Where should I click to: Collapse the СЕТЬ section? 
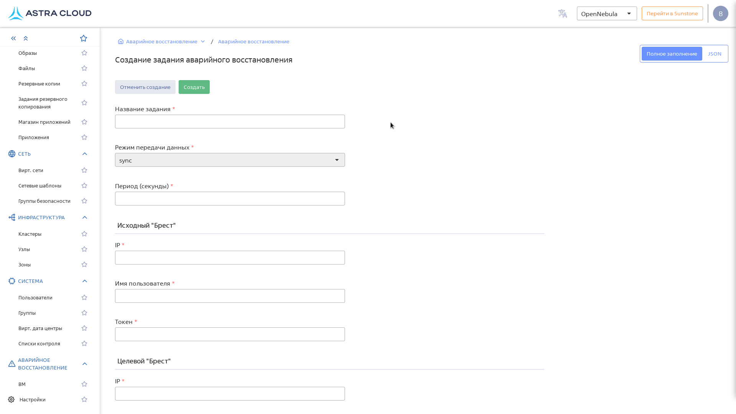coord(85,154)
